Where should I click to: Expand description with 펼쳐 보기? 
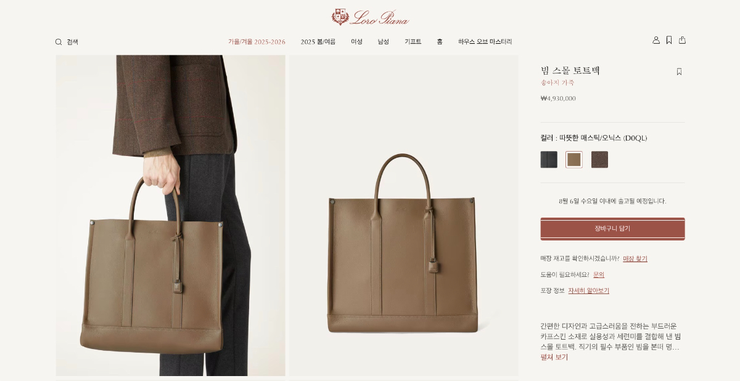click(x=554, y=358)
